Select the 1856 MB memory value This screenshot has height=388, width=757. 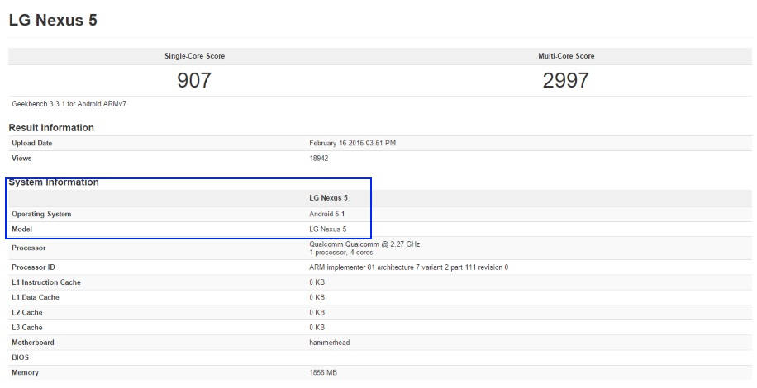click(x=323, y=372)
